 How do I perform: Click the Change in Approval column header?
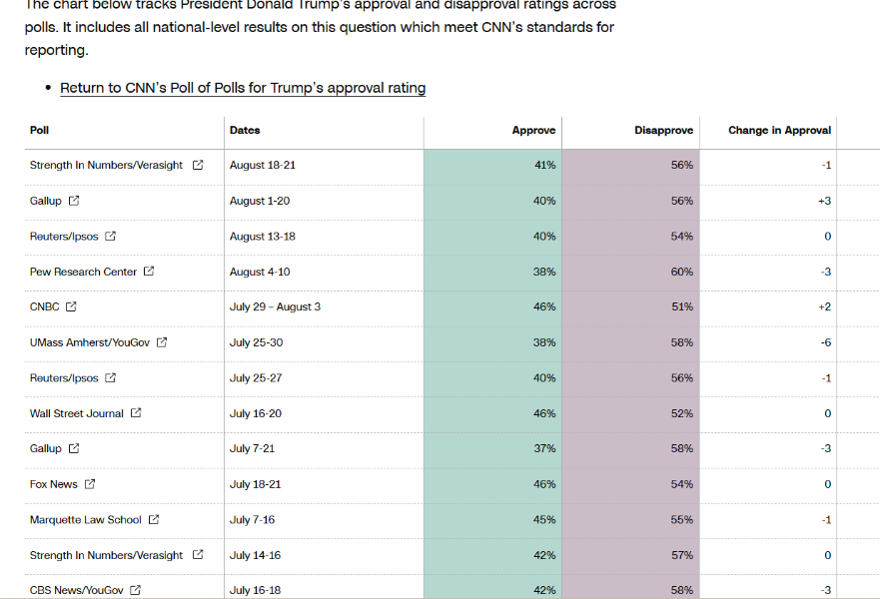(x=779, y=130)
